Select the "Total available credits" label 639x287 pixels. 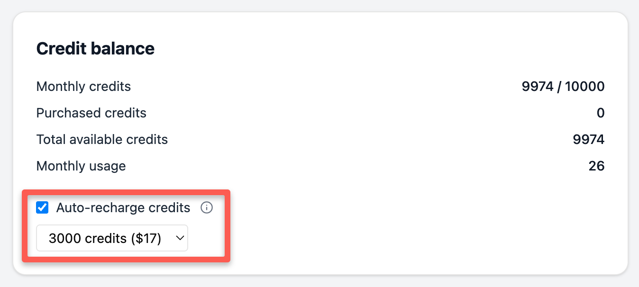click(102, 140)
